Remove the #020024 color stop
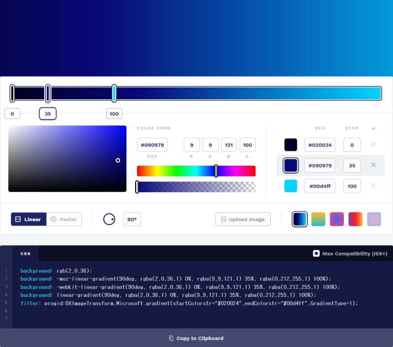This screenshot has height=347, width=393. pos(373,144)
